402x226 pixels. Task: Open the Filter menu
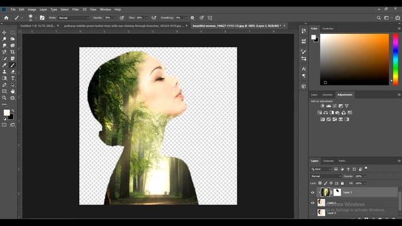pyautogui.click(x=75, y=9)
